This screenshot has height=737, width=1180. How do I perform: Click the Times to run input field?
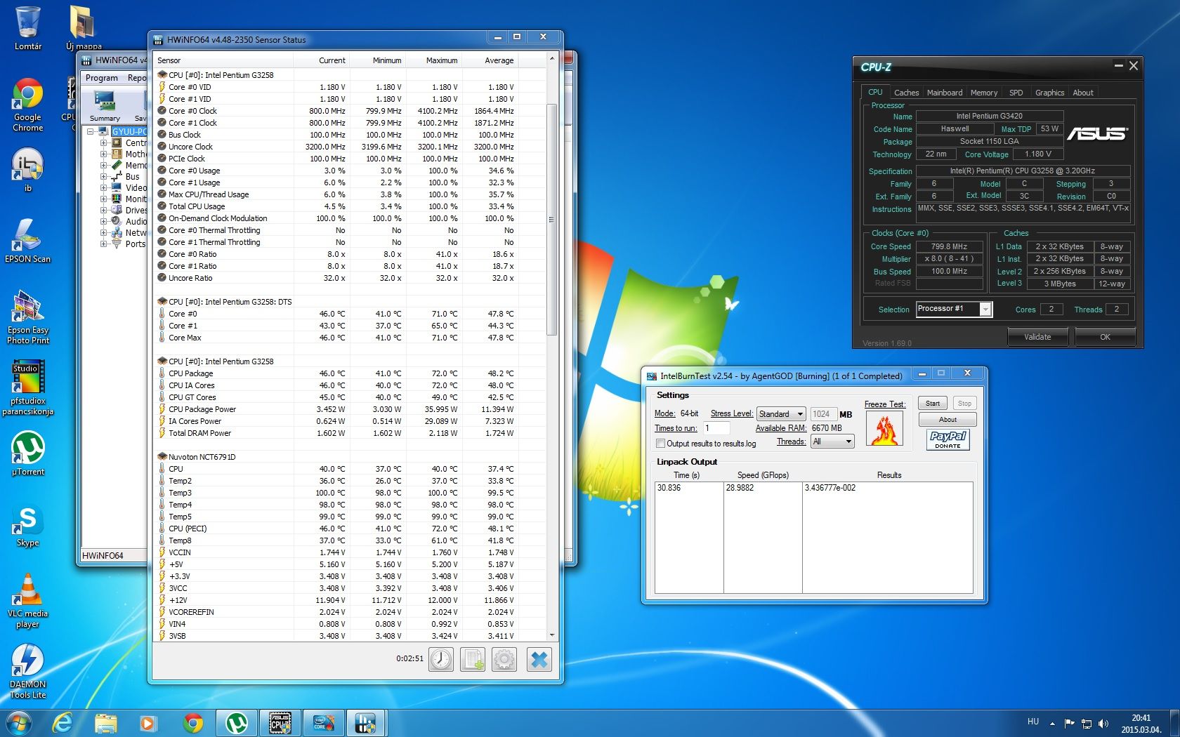click(716, 428)
